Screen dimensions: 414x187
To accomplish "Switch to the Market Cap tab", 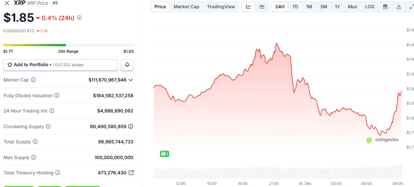I will [x=186, y=7].
